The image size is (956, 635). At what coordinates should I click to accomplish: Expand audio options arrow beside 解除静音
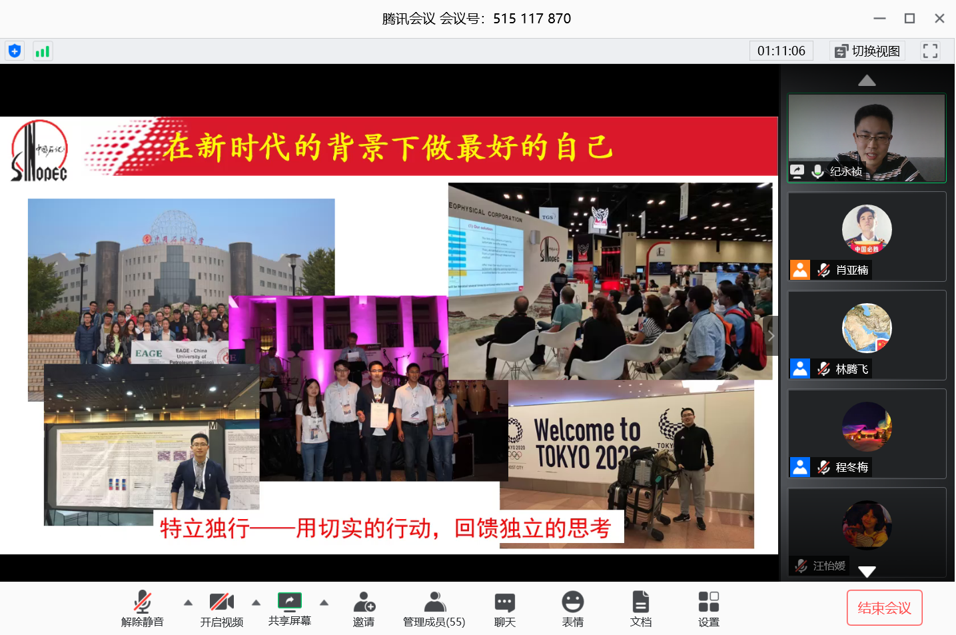[188, 602]
